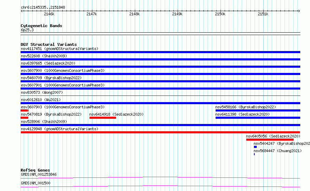Click the blue bar under nsv522608
Viewport: 310px width, 191px height.
(160, 59)
